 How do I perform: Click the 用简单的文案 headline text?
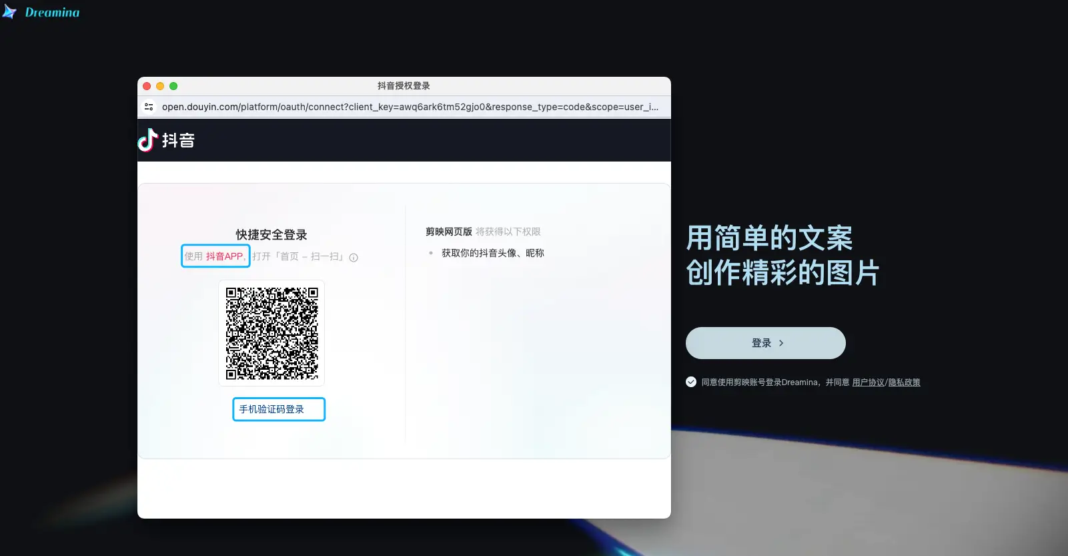pyautogui.click(x=770, y=238)
